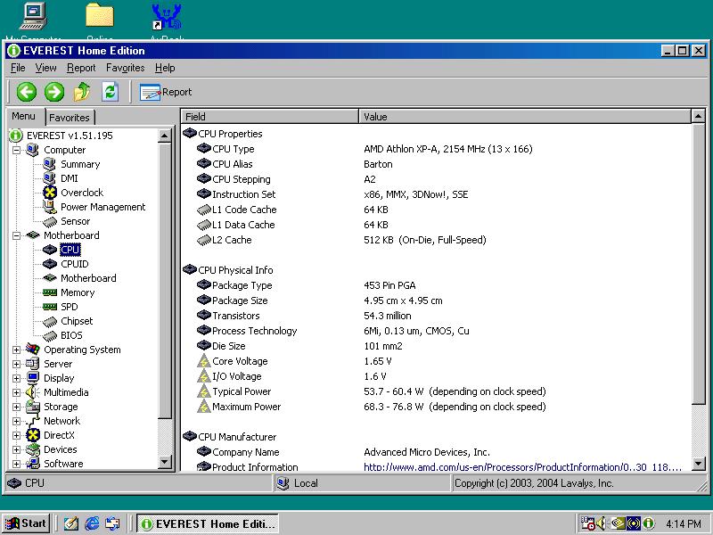The height and width of the screenshot is (535, 713).
Task: Click the tree panel scroll up arrow
Action: pos(165,136)
